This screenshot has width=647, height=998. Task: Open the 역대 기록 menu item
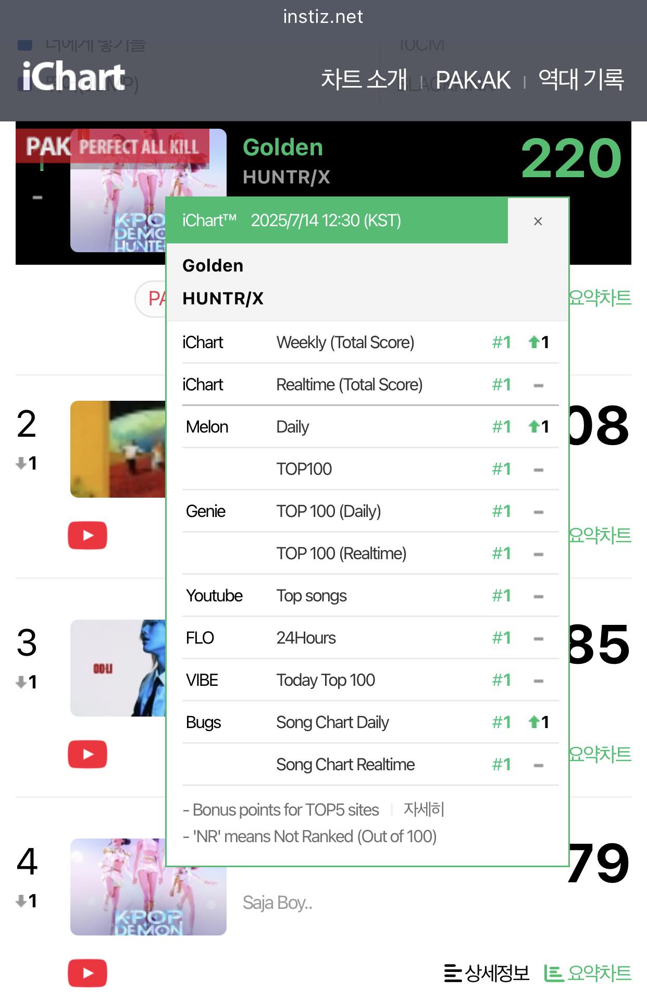pyautogui.click(x=581, y=79)
